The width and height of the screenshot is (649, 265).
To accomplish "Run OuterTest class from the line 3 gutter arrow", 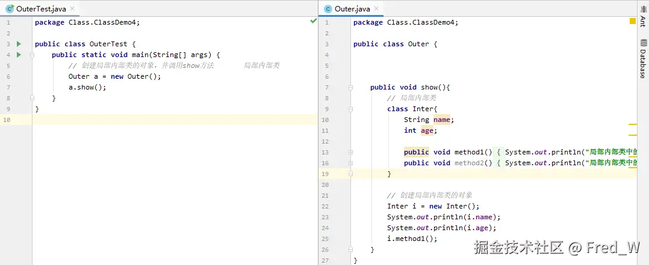I will click(x=19, y=44).
